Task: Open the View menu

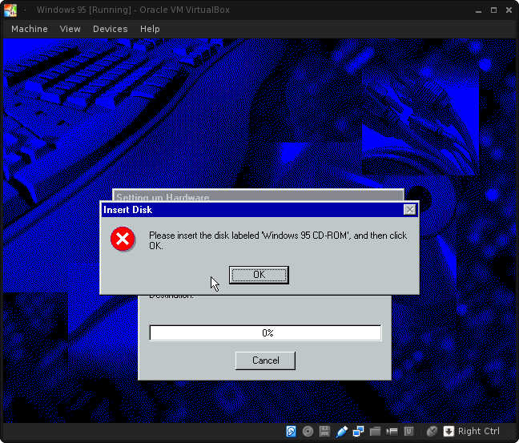Action: click(x=70, y=29)
